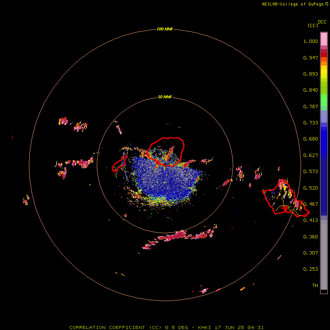Click the 0.947 scale value
Image resolution: width=330 pixels, height=330 pixels.
coord(311,58)
